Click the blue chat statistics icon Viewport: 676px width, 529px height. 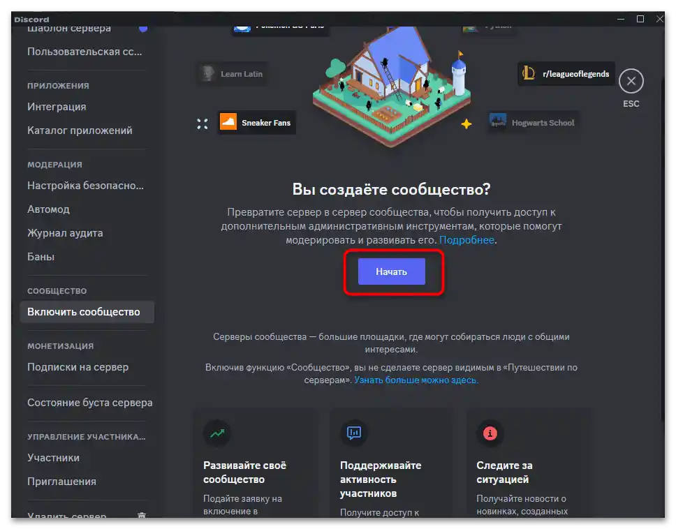(353, 433)
